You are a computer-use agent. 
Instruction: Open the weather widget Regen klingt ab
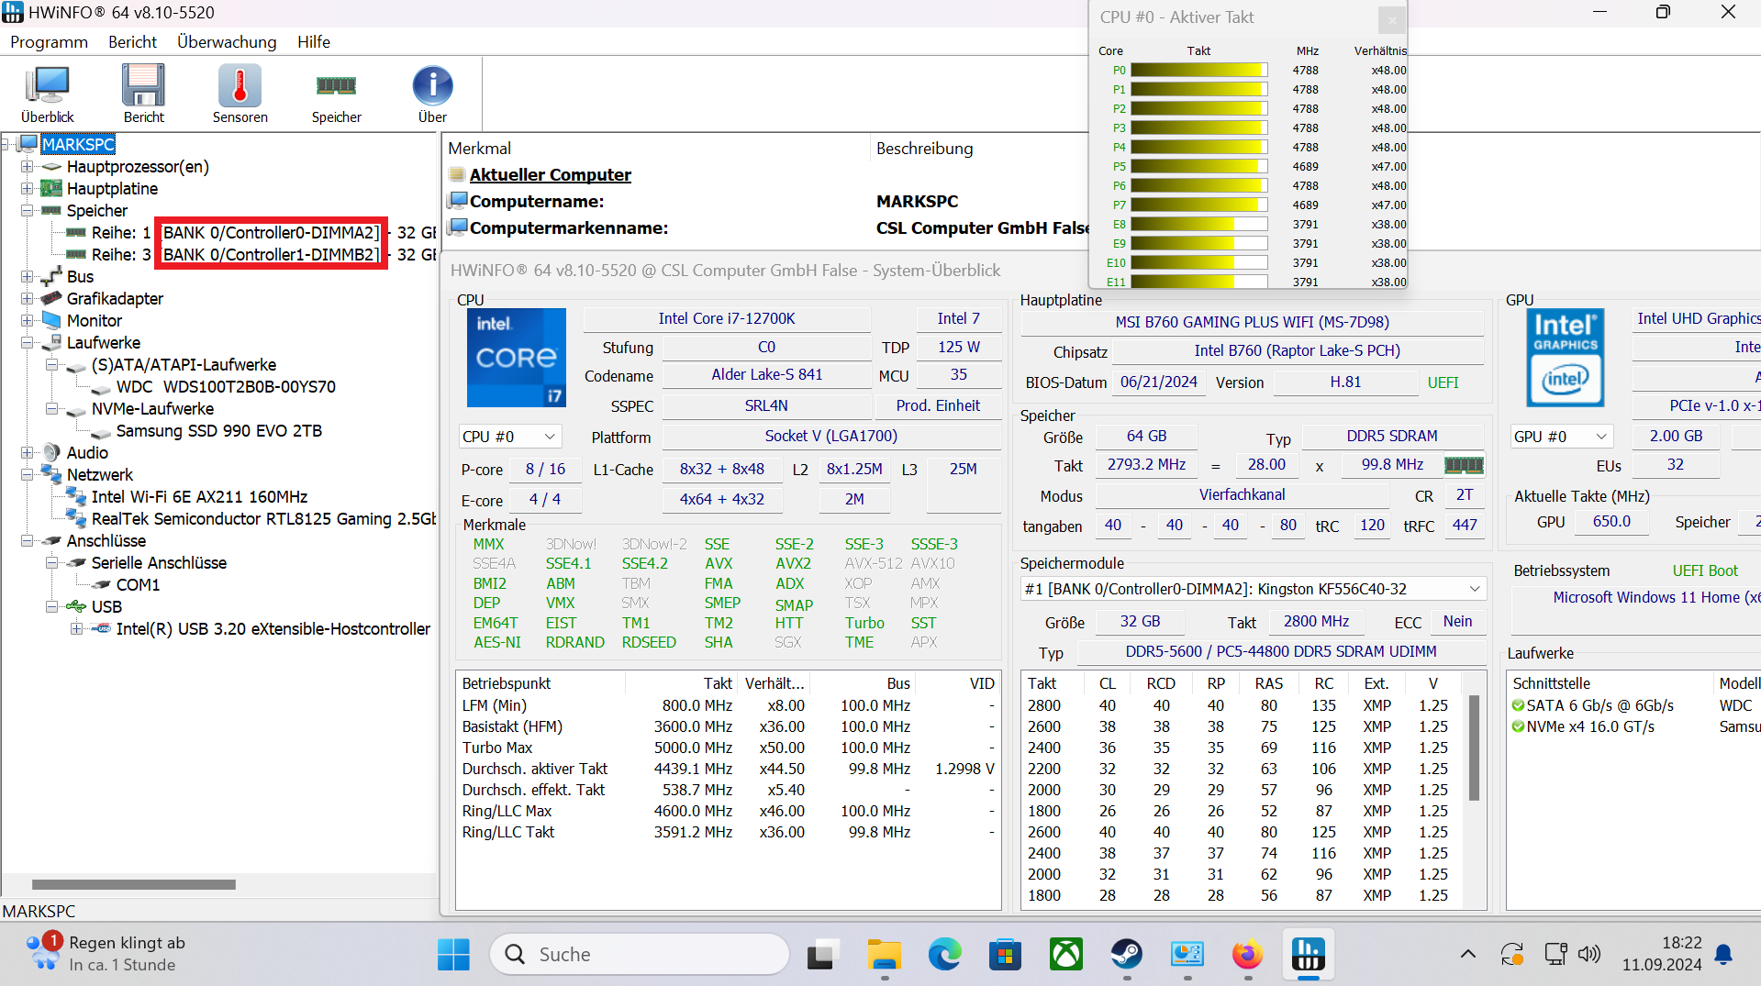click(x=106, y=954)
